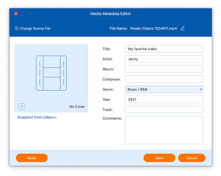Image resolution: width=221 pixels, height=176 pixels.
Task: Click the Change Source File plus-circle icon
Action: (x=17, y=28)
